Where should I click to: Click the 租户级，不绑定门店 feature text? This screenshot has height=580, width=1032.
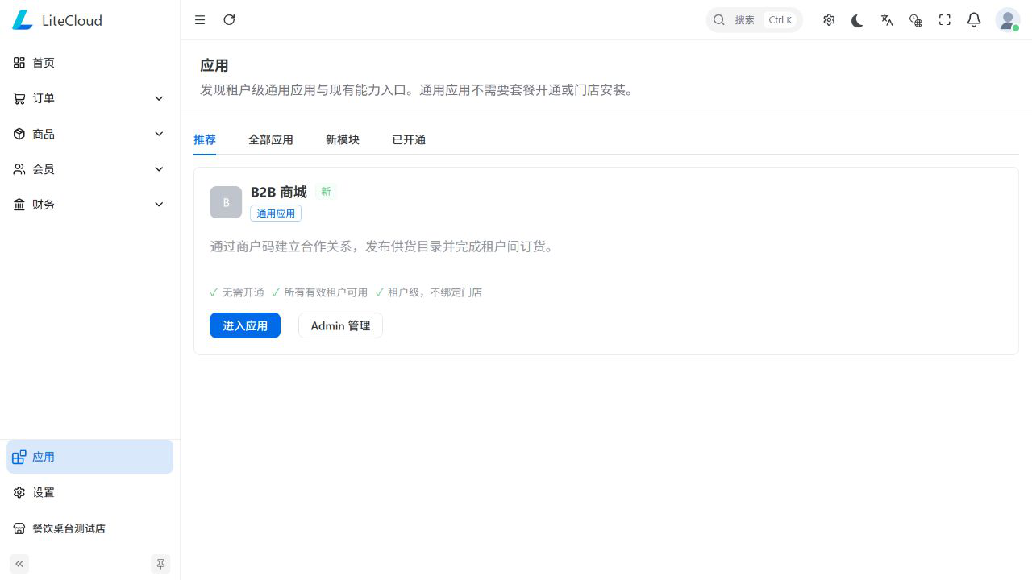coord(435,292)
